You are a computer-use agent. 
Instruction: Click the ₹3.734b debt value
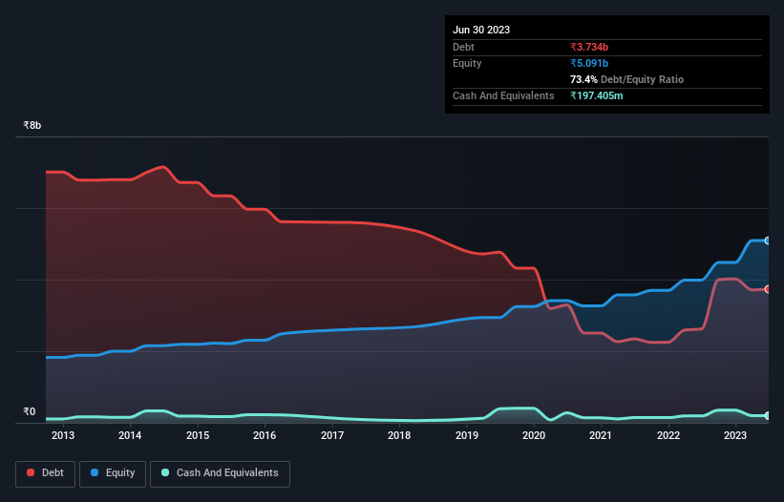589,47
